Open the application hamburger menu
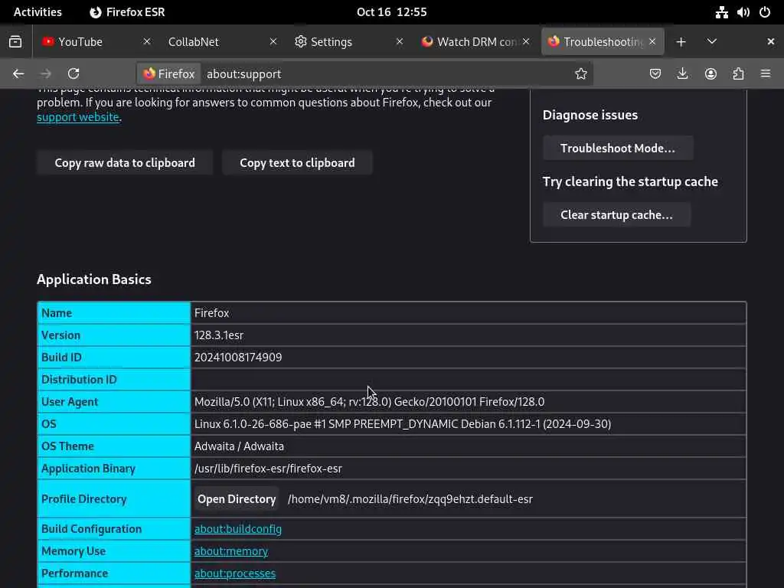 click(766, 73)
